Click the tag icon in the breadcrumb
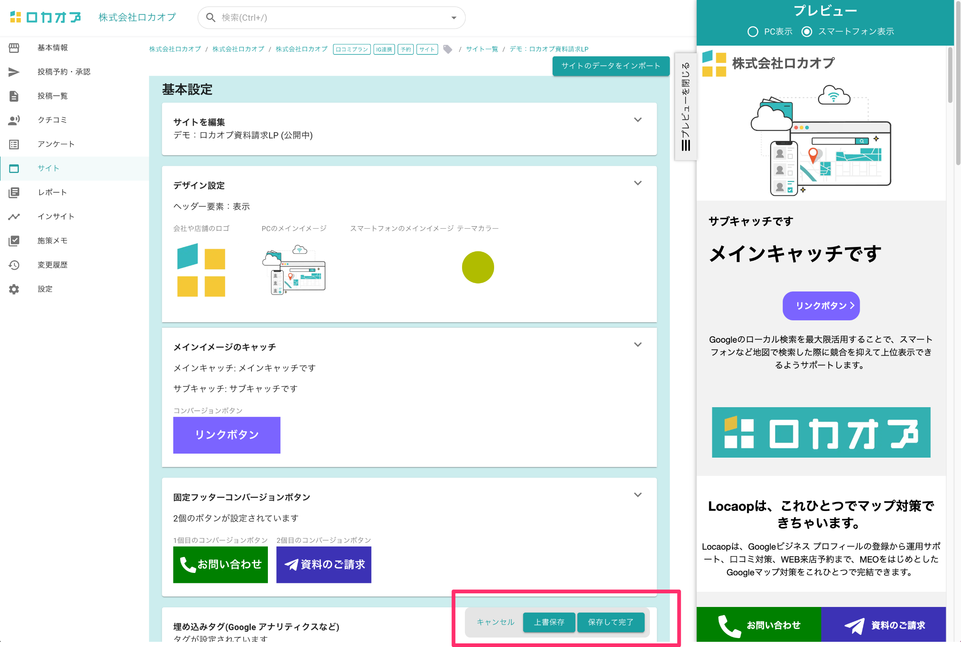The image size is (961, 647). [448, 49]
